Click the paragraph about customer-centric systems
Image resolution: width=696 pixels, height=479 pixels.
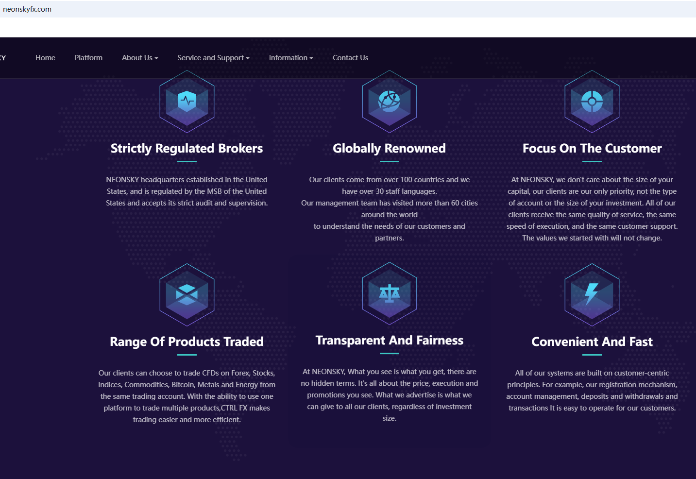point(592,391)
